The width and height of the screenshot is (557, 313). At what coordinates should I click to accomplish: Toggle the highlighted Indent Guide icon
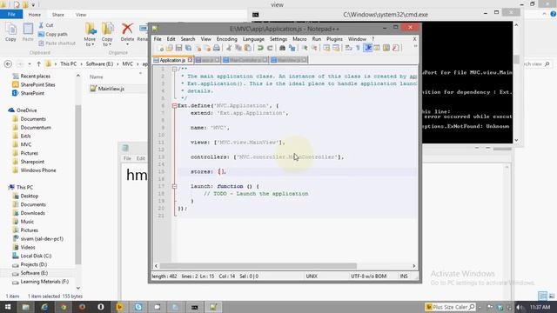coord(367,48)
